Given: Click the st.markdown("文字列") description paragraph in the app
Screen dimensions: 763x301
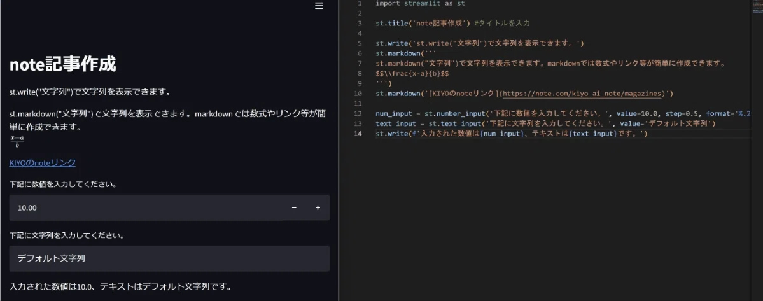Looking at the screenshot, I should pyautogui.click(x=167, y=121).
